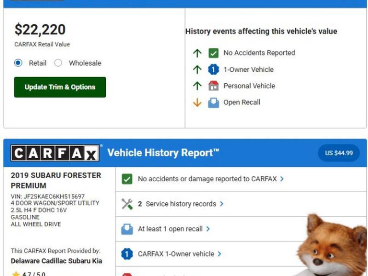The width and height of the screenshot is (368, 276).
Task: Click the CARFAX logo in report header
Action: click(55, 153)
